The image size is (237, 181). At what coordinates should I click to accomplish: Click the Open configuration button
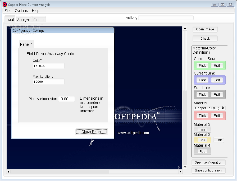208,163
